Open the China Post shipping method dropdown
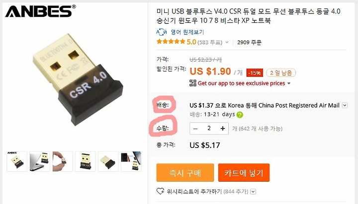The width and height of the screenshot is (358, 204). click(345, 106)
